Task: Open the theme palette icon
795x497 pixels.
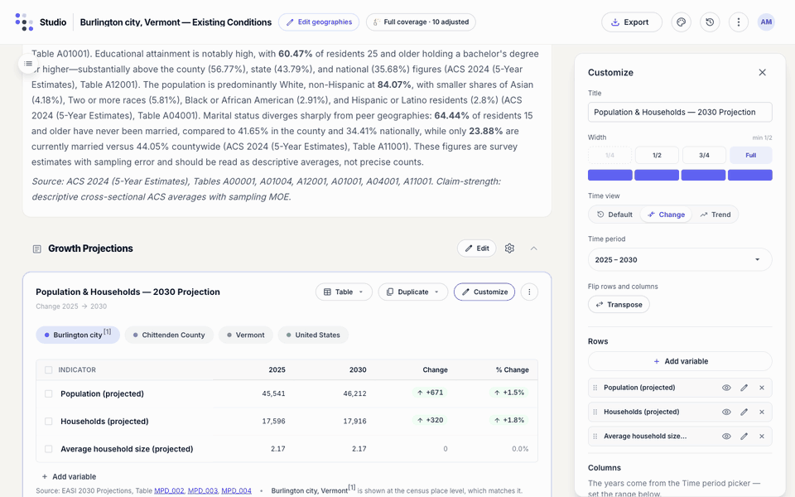Action: tap(681, 22)
